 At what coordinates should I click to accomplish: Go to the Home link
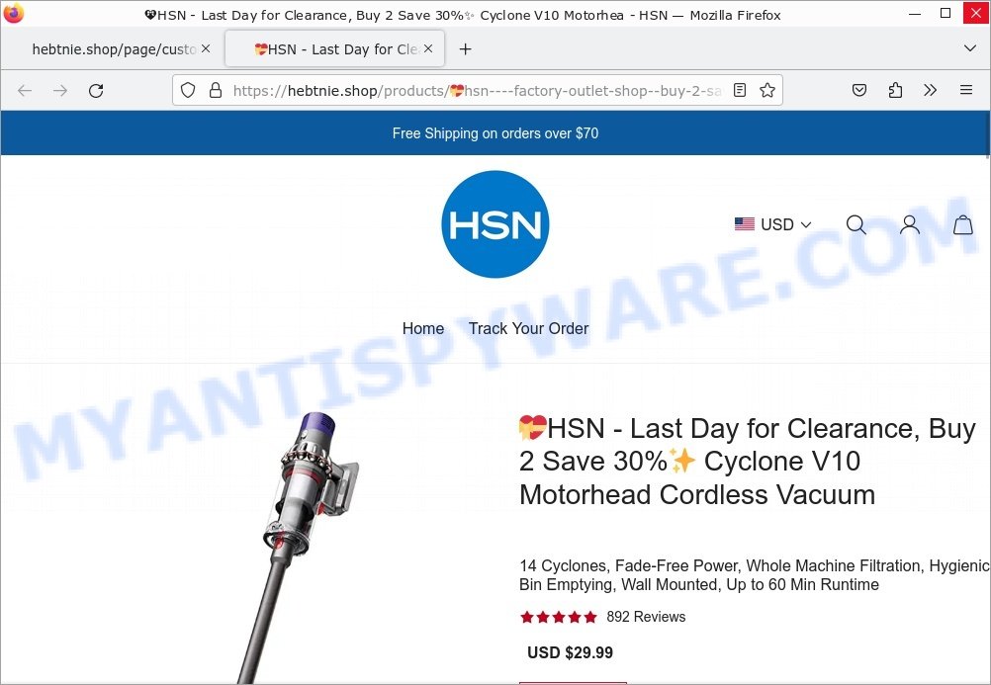tap(423, 328)
